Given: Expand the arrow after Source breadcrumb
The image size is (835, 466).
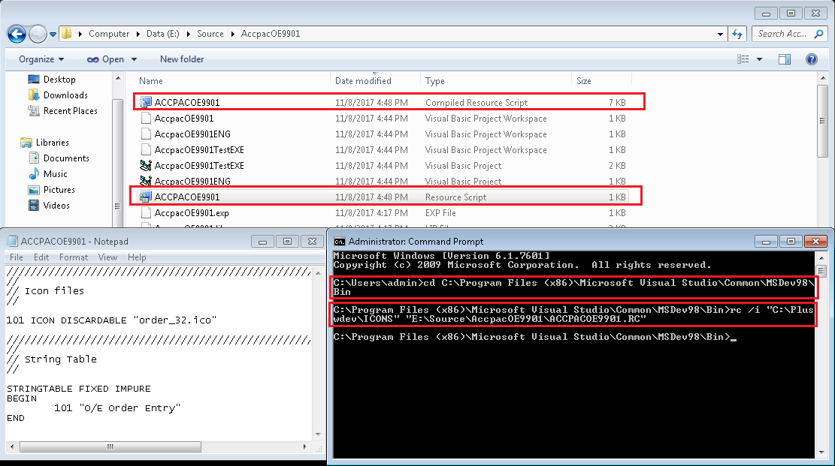Looking at the screenshot, I should [x=233, y=34].
